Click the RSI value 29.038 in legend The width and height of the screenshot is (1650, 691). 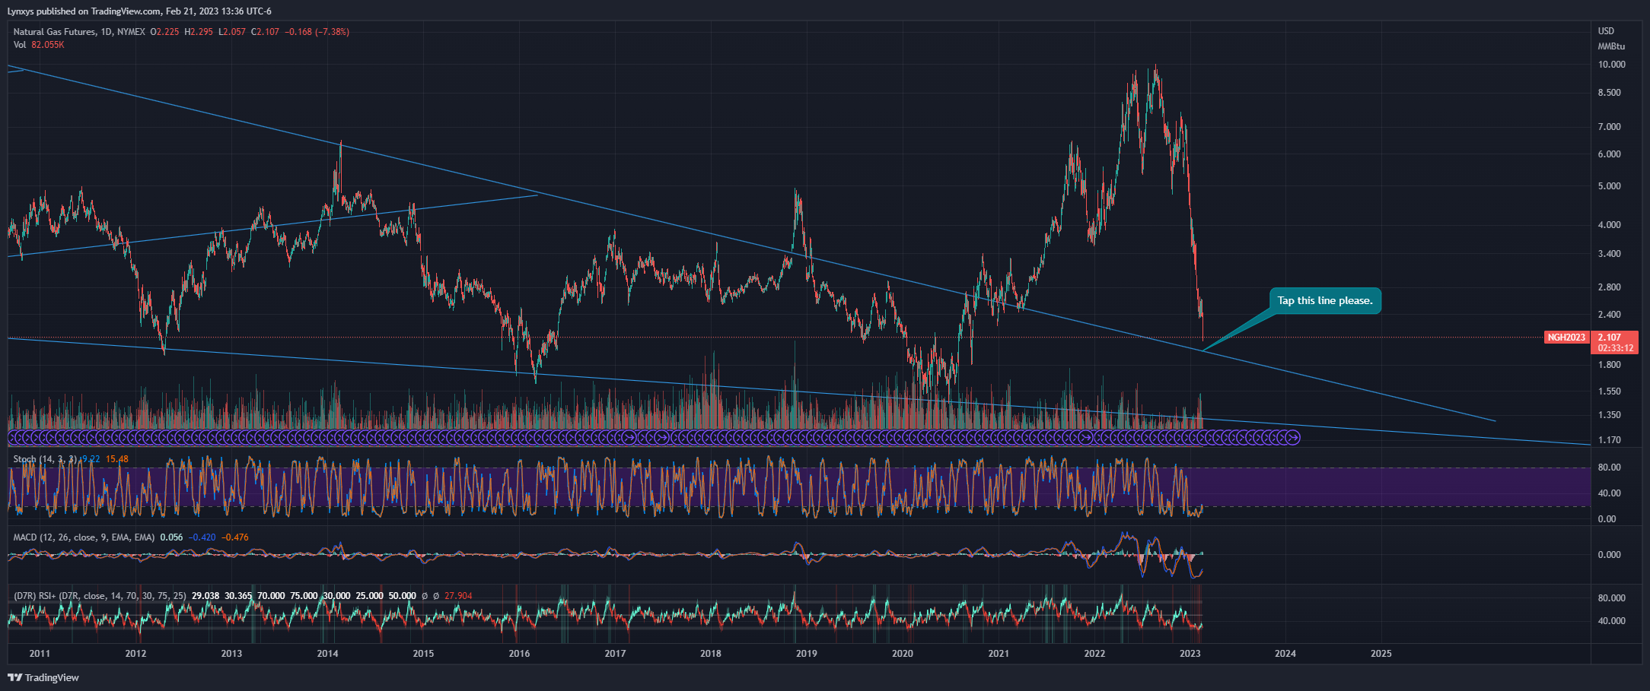(x=205, y=596)
